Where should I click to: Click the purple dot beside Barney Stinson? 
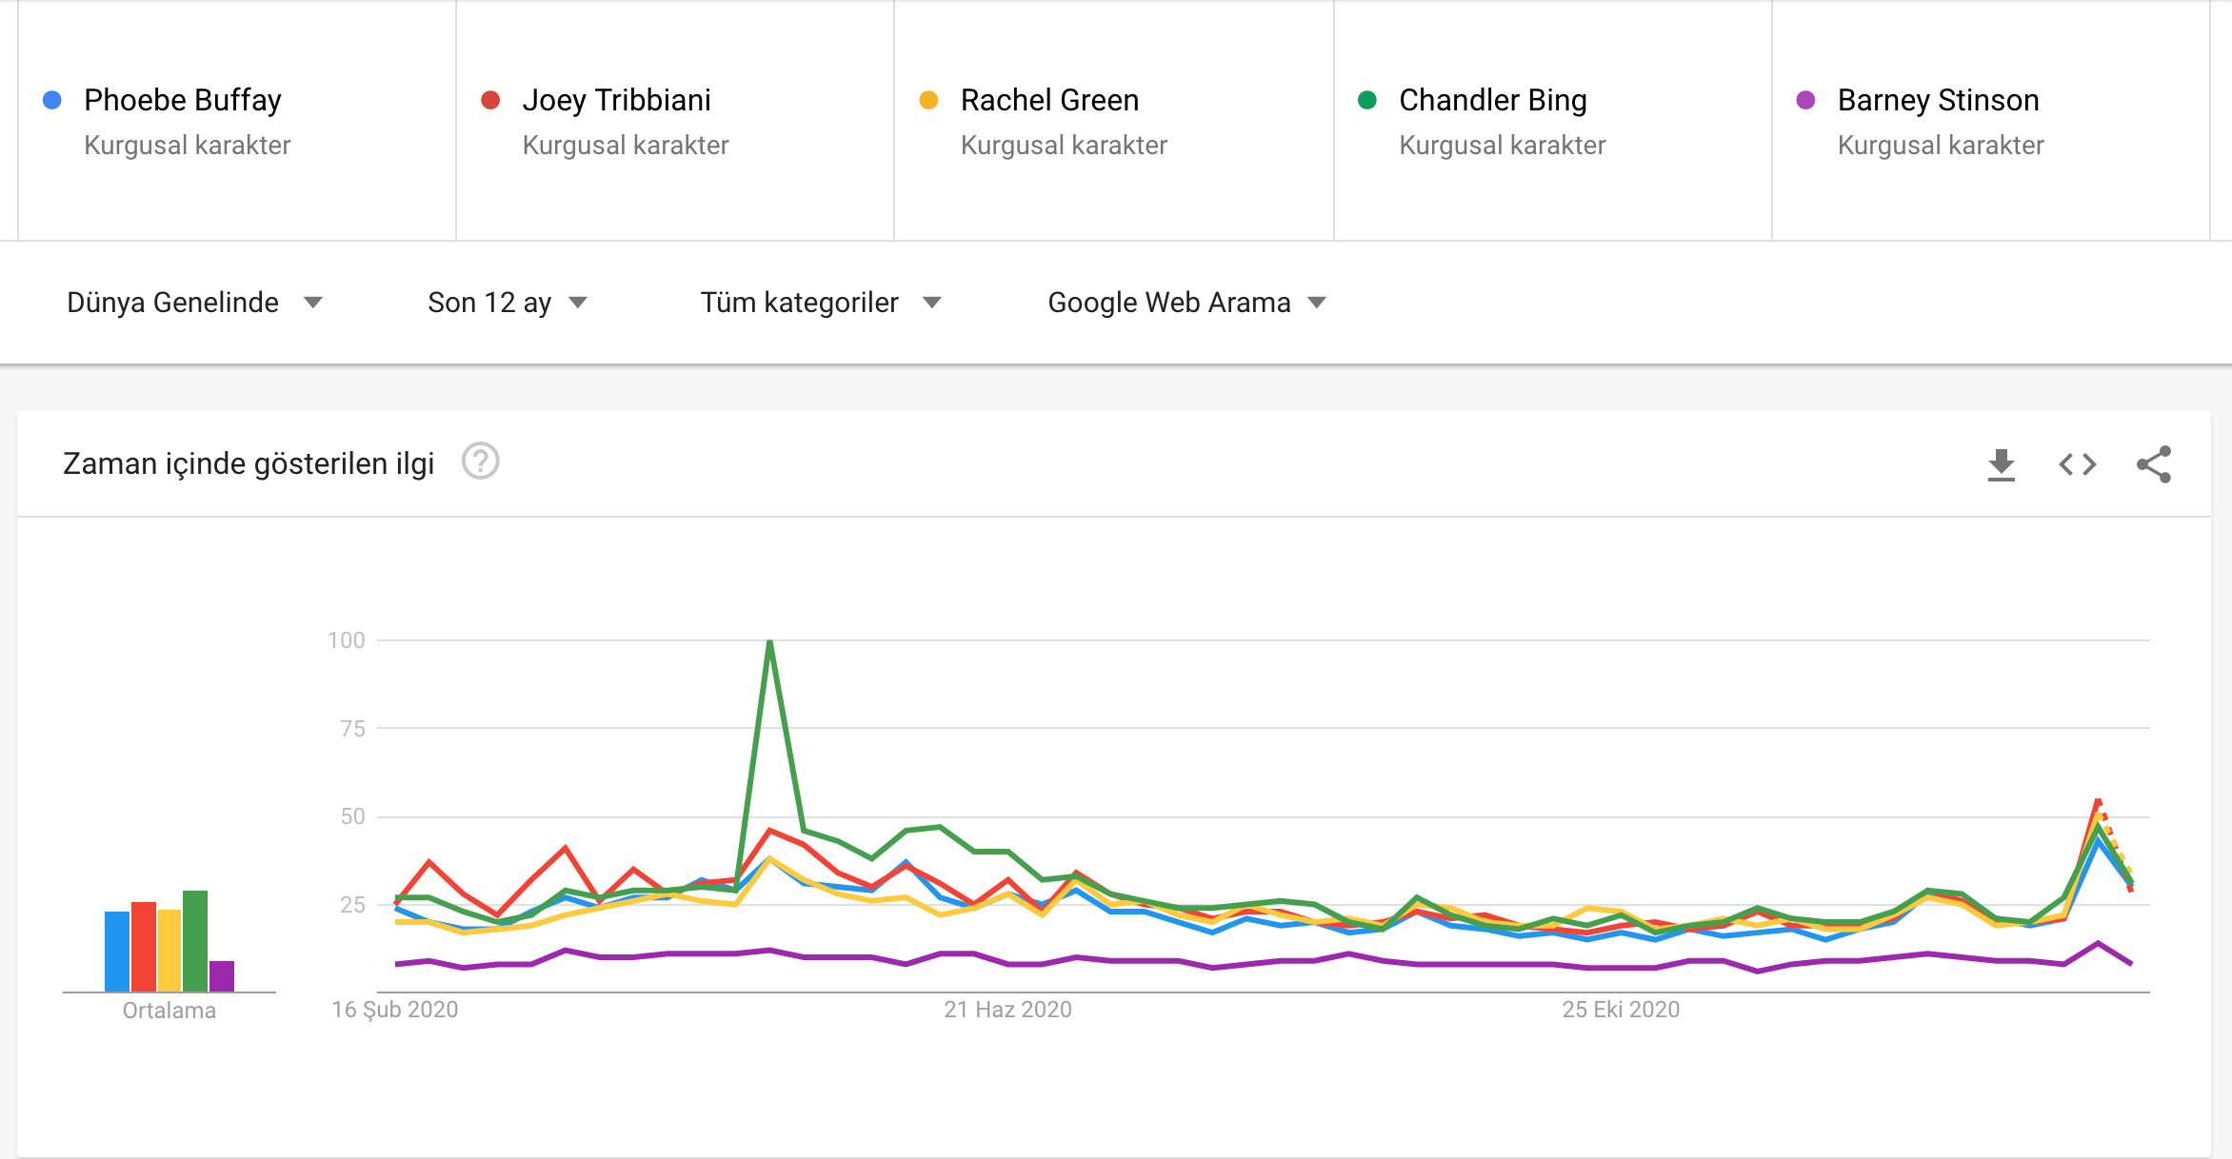pos(1805,100)
